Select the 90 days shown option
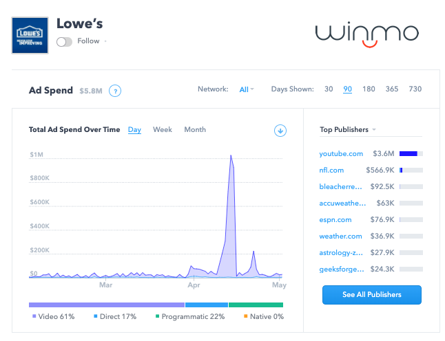Viewport: 445px width, 341px height. (x=347, y=89)
